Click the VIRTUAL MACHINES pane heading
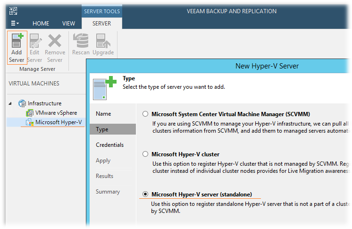The height and width of the screenshot is (229, 352). 34,84
